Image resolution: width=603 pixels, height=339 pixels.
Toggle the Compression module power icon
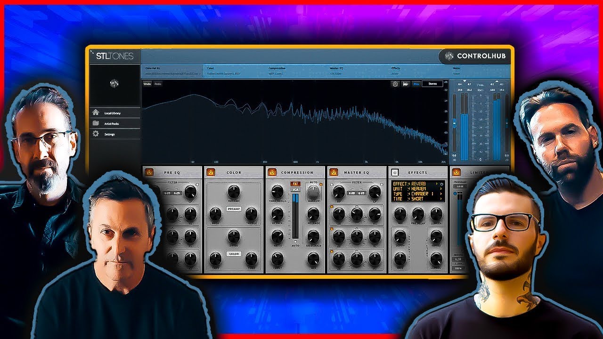272,172
